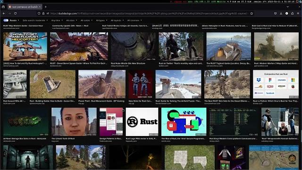Click the address bar URL field
This screenshot has width=302, height=170.
pyautogui.click(x=148, y=14)
